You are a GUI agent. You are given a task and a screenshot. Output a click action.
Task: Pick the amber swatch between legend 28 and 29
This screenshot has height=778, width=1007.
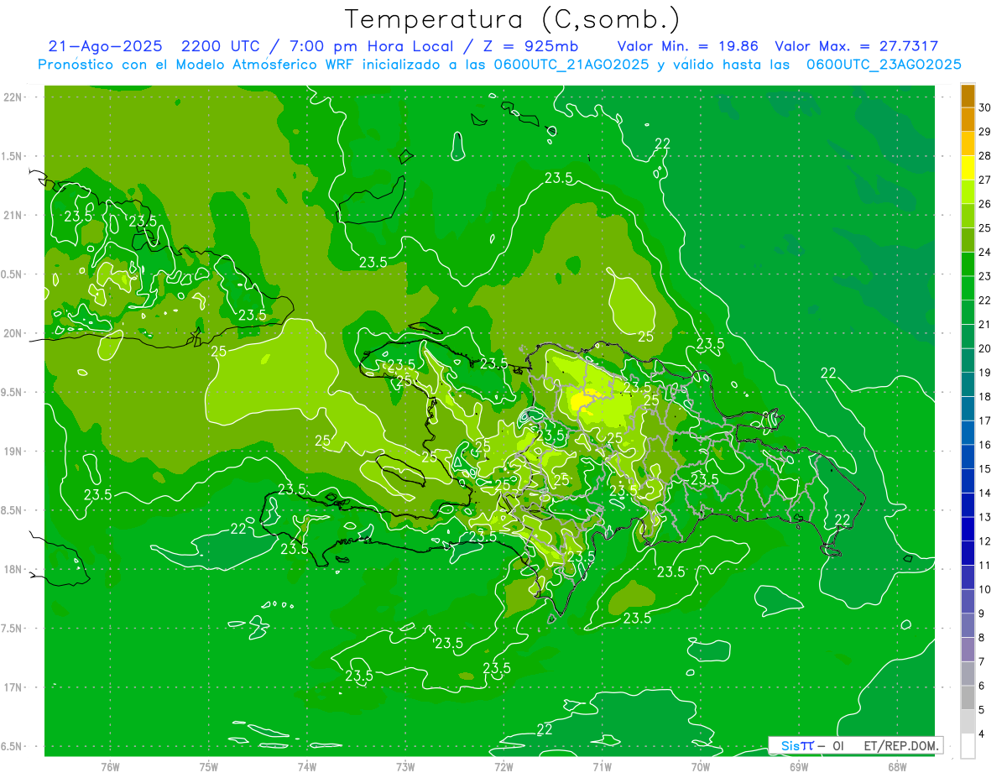968,144
